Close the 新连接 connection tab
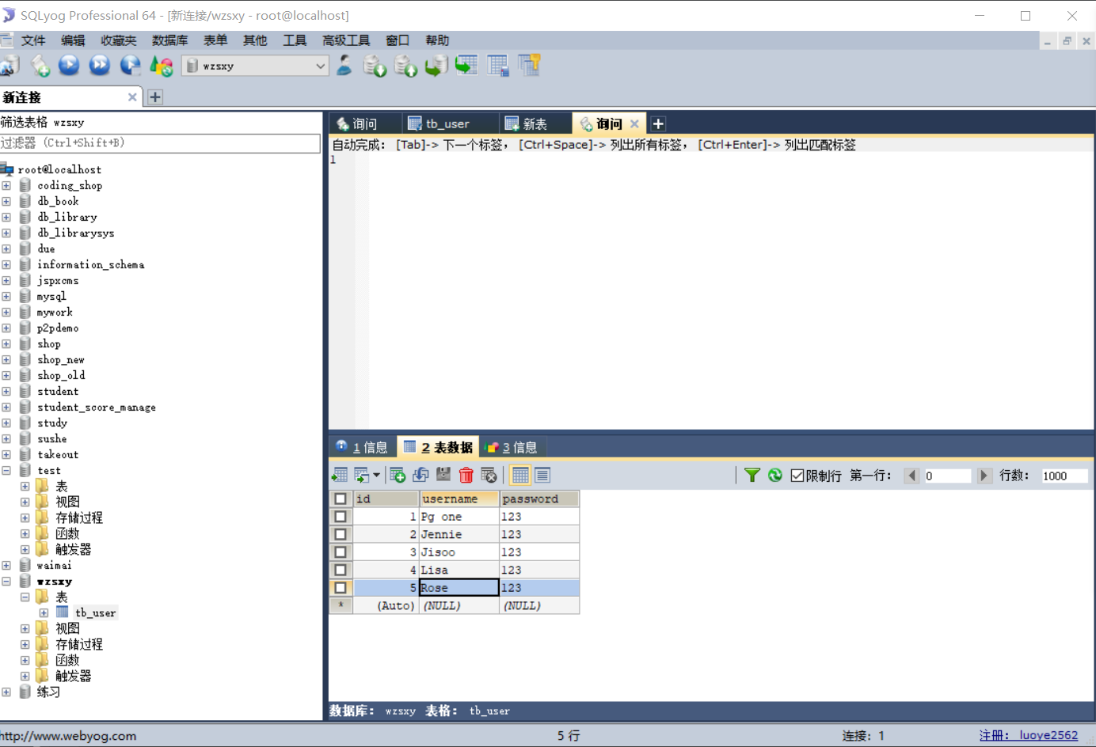This screenshot has height=747, width=1096. pyautogui.click(x=132, y=97)
